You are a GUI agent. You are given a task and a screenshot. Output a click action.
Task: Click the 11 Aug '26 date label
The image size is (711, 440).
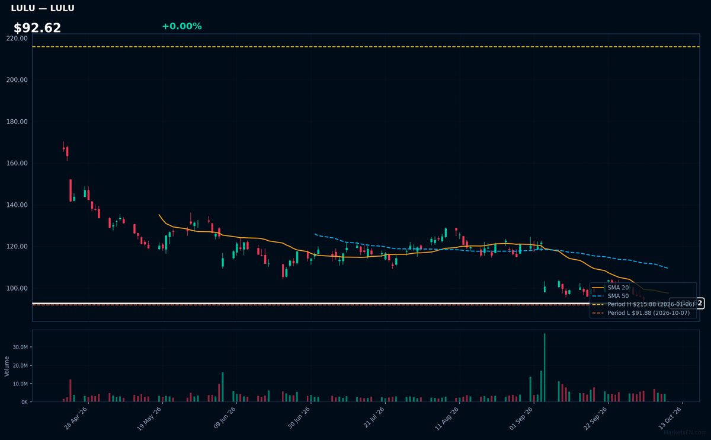click(x=447, y=417)
